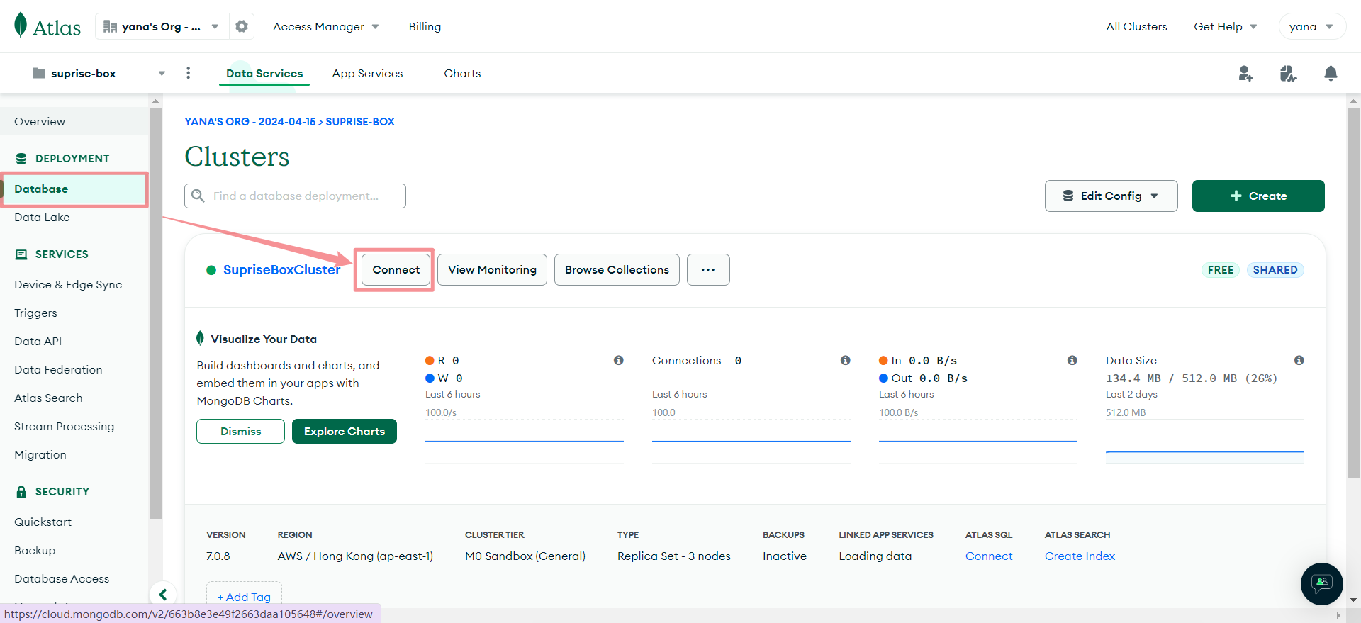Screen dimensions: 1361x623
Task: Click the Find a database deployment field
Action: [295, 196]
